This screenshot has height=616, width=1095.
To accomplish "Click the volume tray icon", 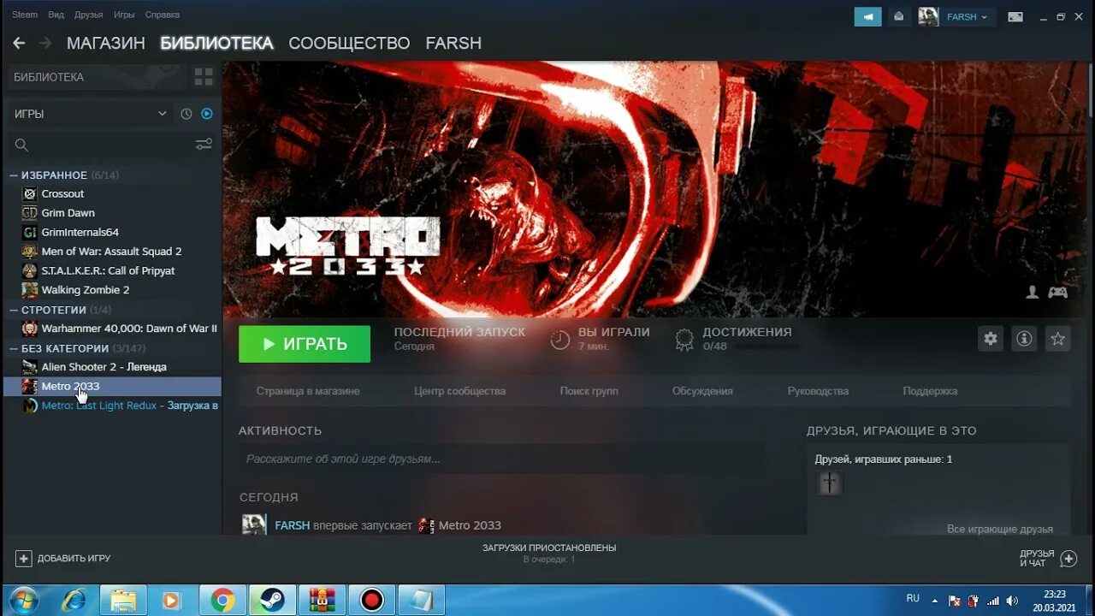I will point(1012,601).
